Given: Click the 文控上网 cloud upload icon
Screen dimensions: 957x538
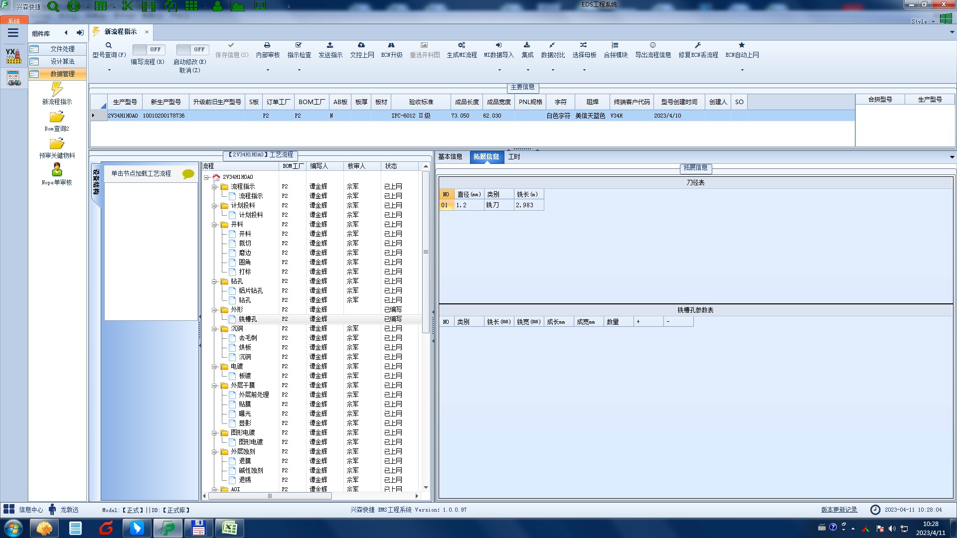Looking at the screenshot, I should (361, 45).
